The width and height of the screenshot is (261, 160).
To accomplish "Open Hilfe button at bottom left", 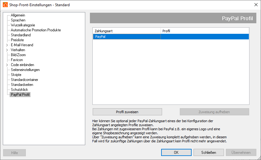I will click(15, 153).
